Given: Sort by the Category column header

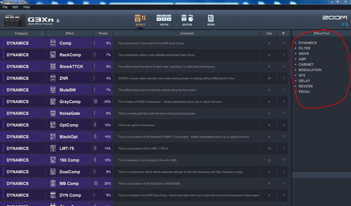Looking at the screenshot, I should click(23, 33).
